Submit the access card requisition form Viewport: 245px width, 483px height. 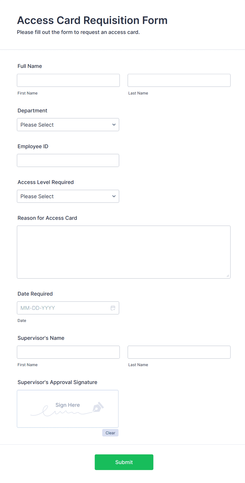[124, 462]
